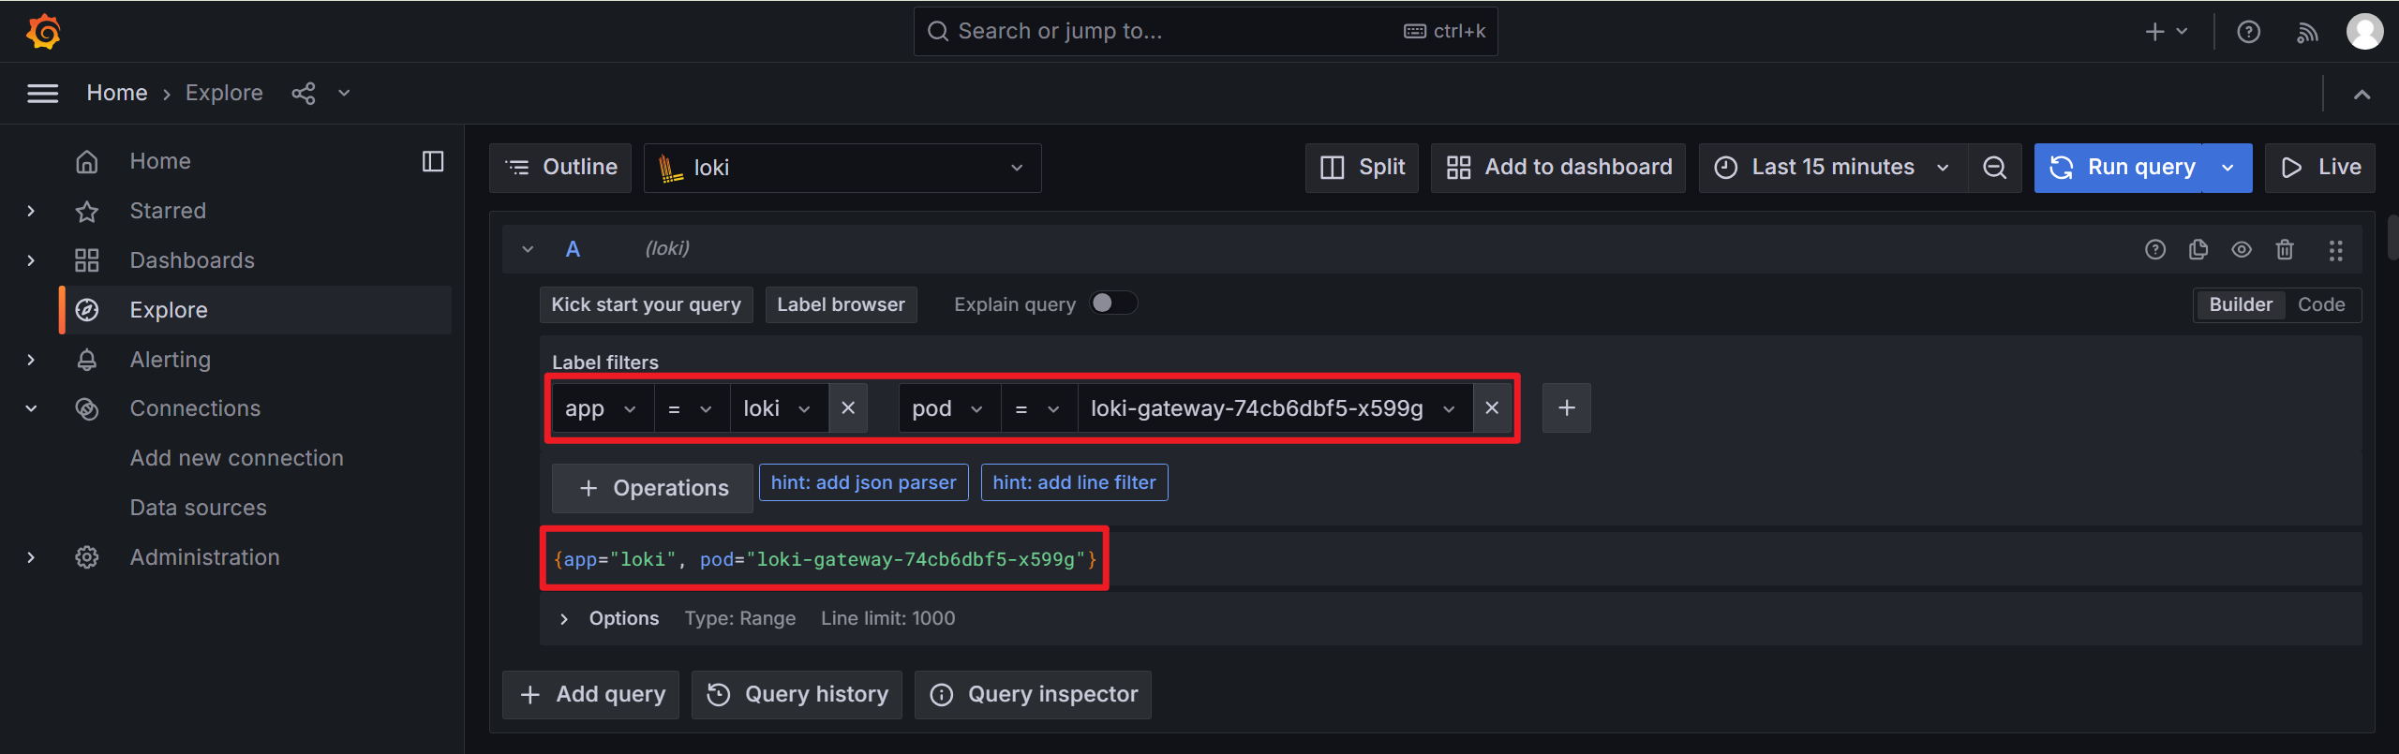Click the Explore compass icon
The width and height of the screenshot is (2399, 754).
point(87,310)
